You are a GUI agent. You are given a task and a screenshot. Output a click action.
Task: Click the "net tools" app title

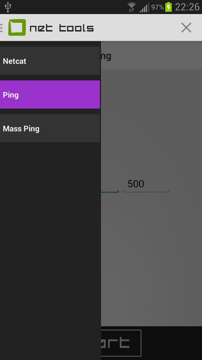point(62,28)
